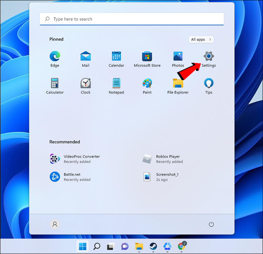Open taskbar Search magnifier icon

coord(97,246)
